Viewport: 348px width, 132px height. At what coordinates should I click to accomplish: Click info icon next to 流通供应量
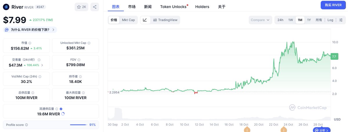click(57, 109)
